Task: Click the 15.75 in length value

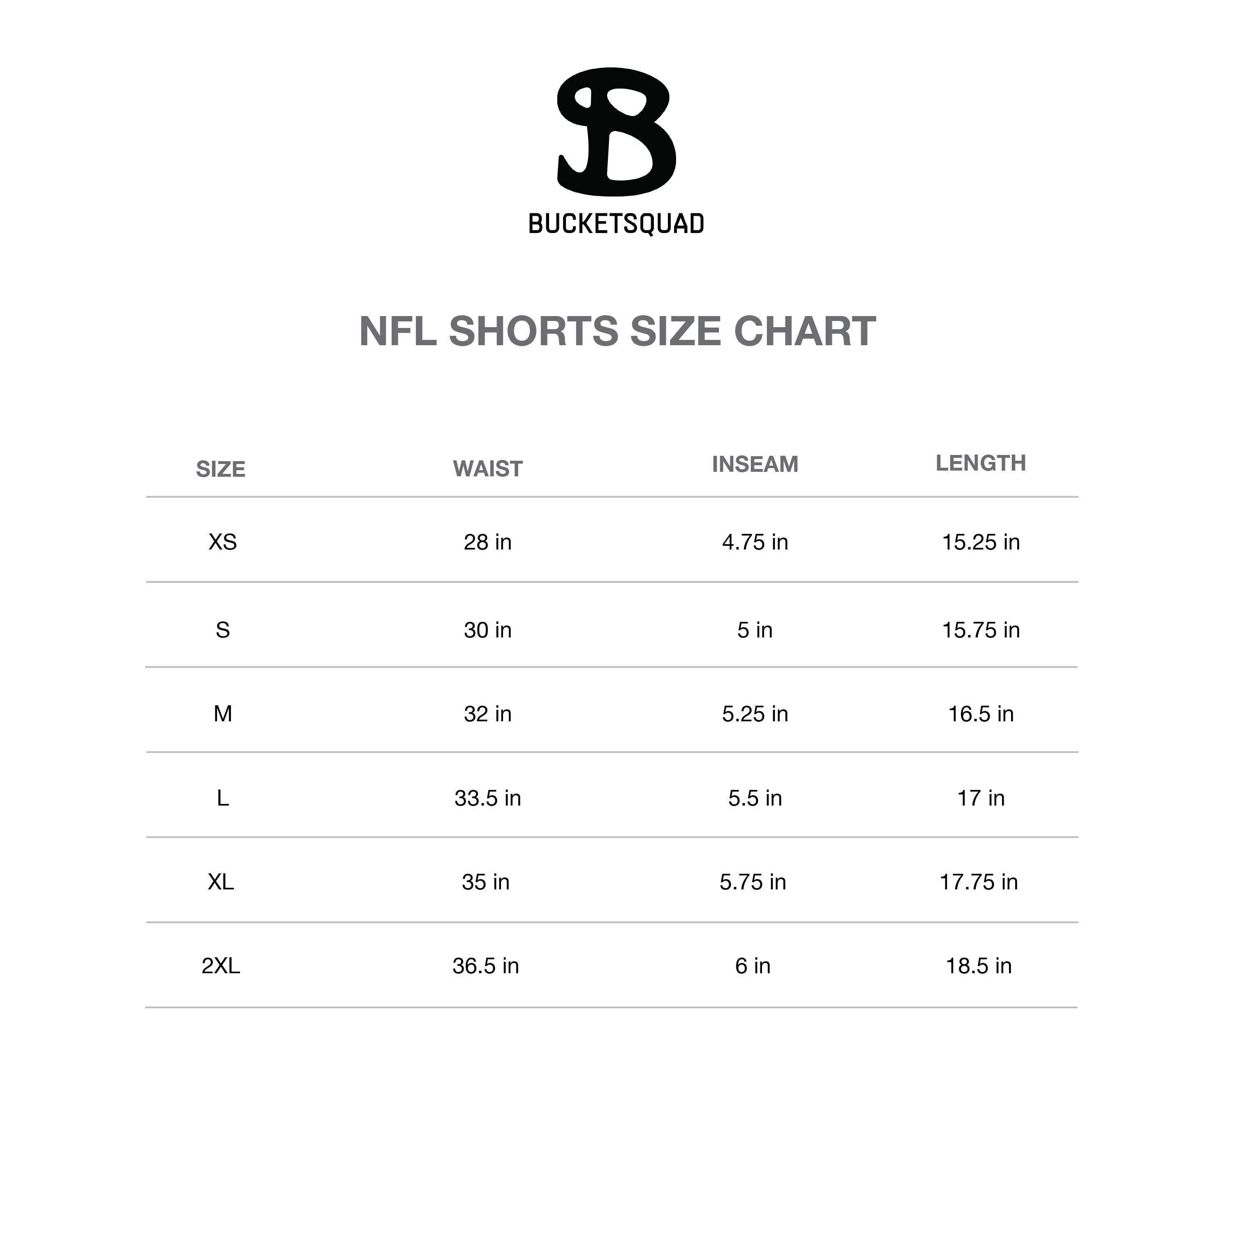Action: (980, 630)
